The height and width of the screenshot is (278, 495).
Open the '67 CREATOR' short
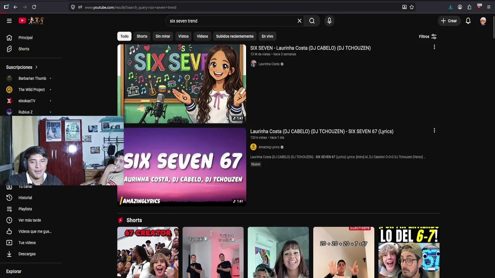point(148,252)
